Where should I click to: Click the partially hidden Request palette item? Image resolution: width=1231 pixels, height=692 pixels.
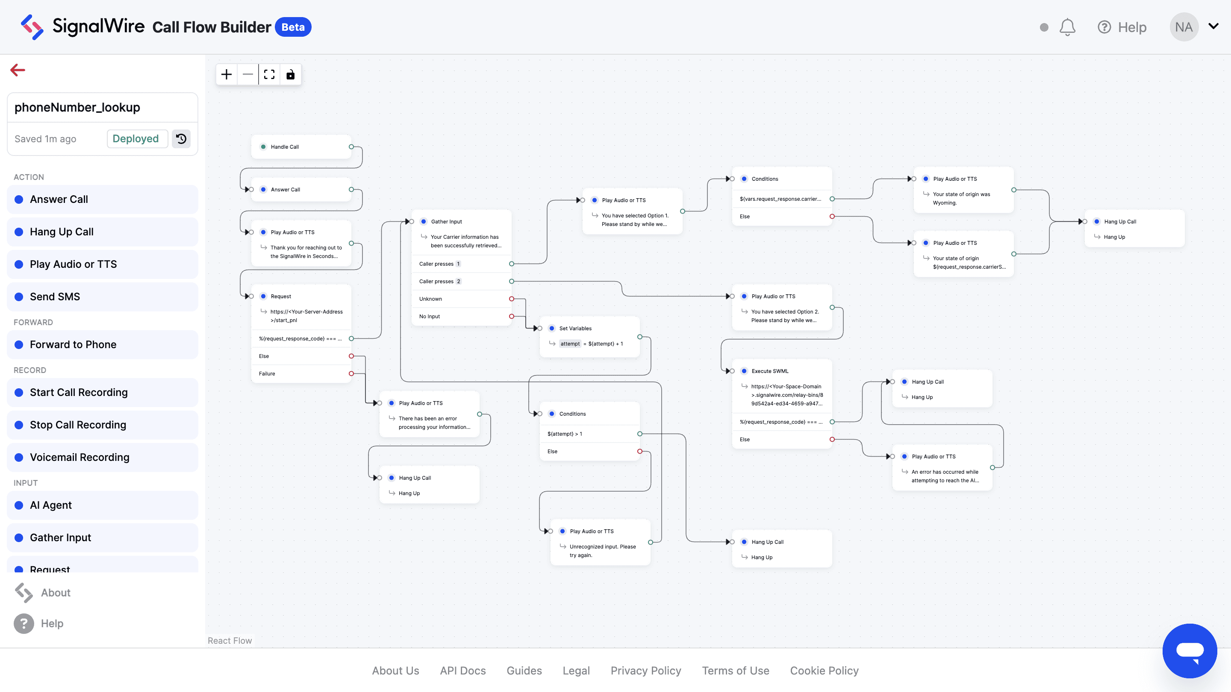[x=102, y=564]
